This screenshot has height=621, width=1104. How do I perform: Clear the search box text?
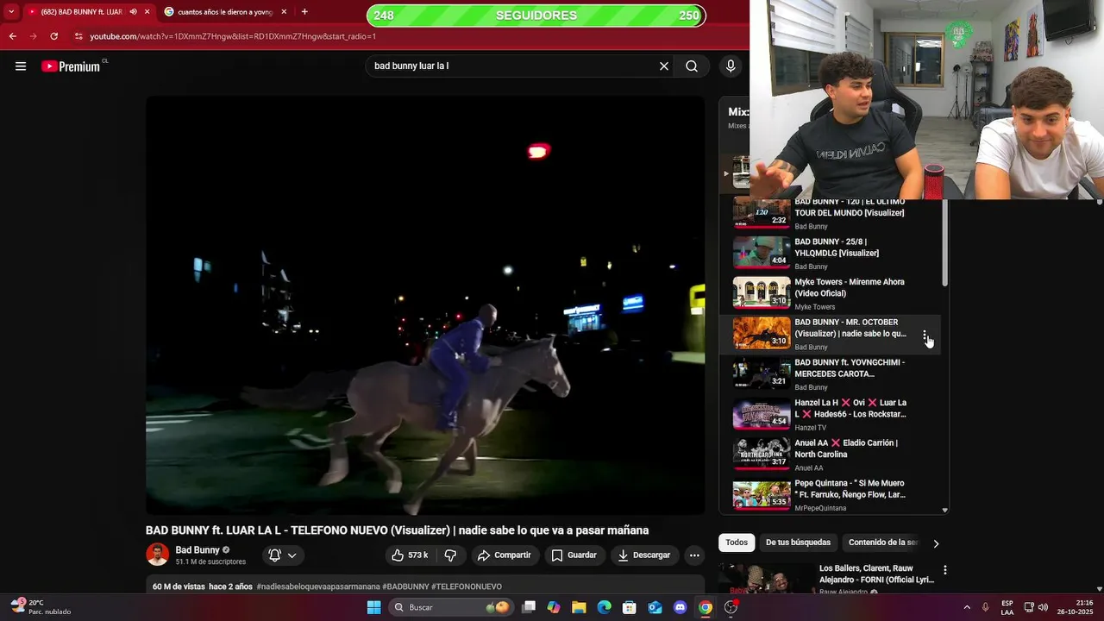(x=664, y=66)
